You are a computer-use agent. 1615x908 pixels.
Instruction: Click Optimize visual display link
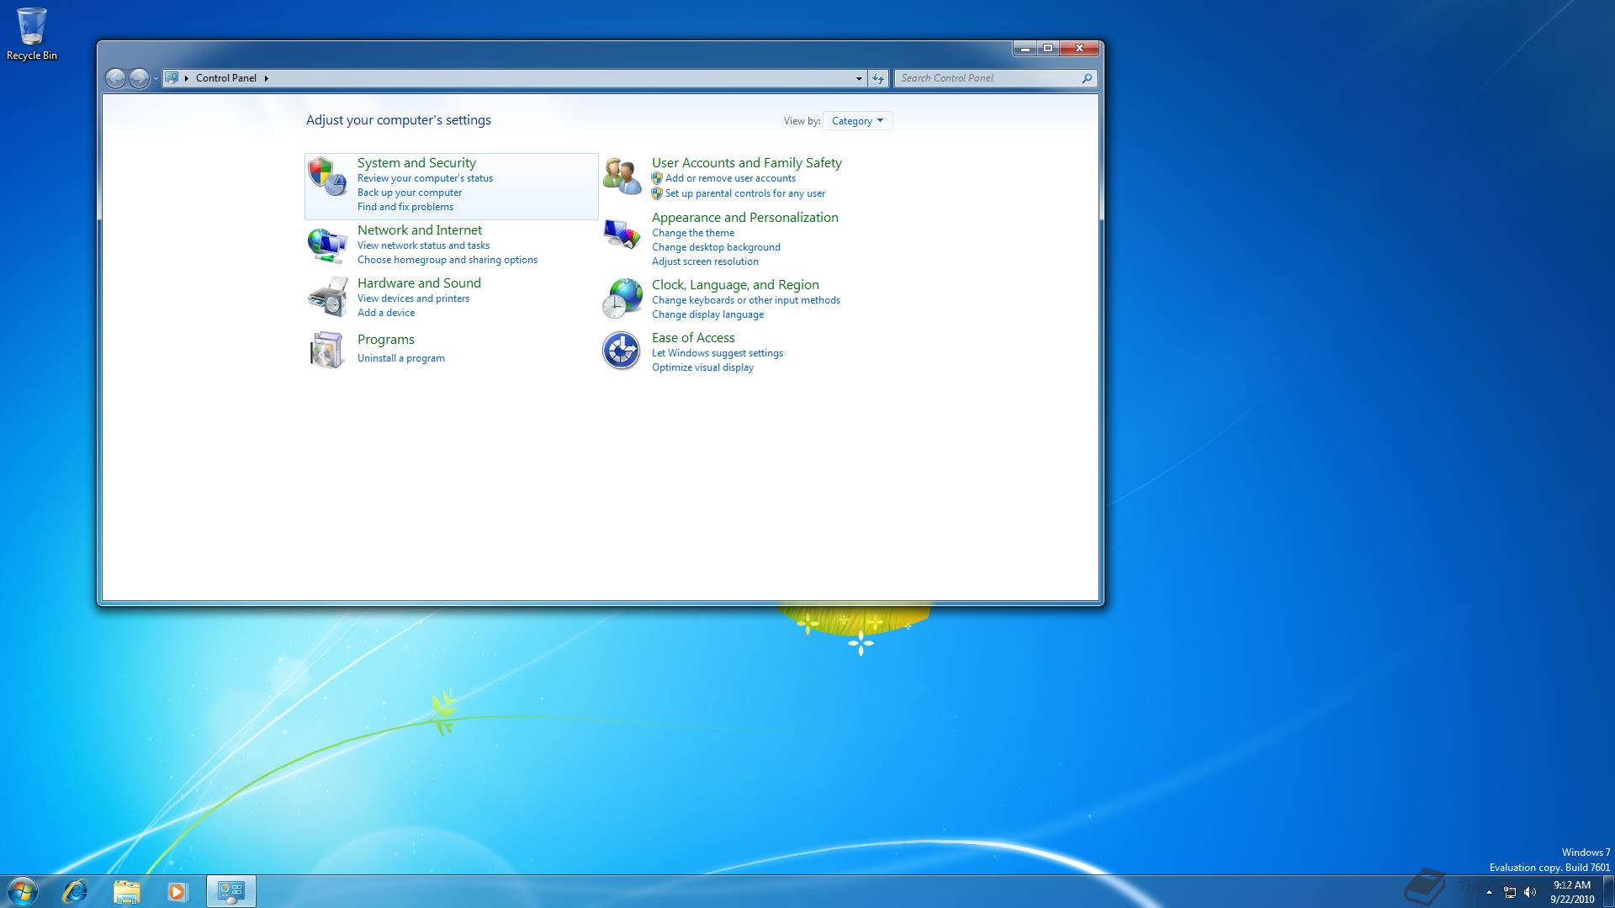(702, 367)
